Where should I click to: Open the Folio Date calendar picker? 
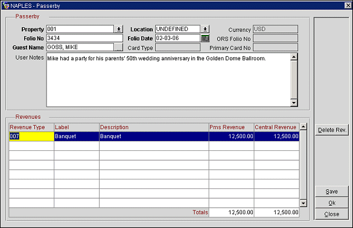(205, 38)
